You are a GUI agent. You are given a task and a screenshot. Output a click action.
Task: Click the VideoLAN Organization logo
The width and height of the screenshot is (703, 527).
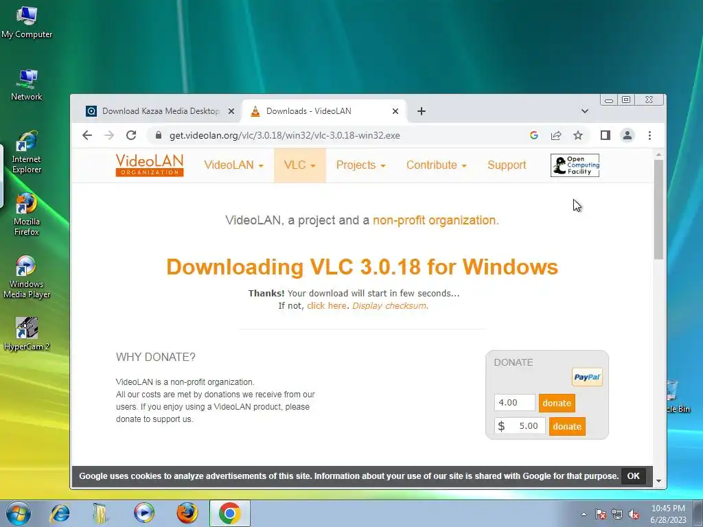149,165
